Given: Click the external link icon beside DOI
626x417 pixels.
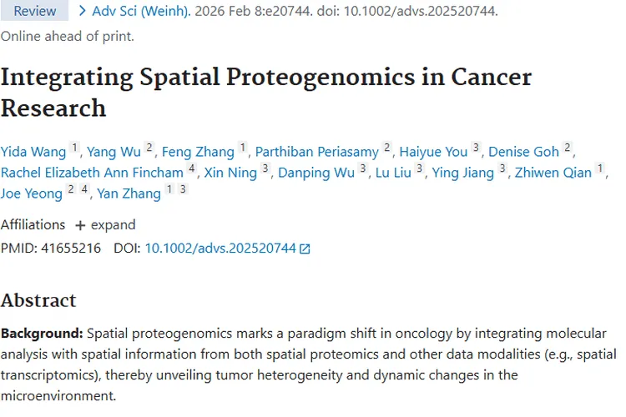Looking at the screenshot, I should (305, 249).
